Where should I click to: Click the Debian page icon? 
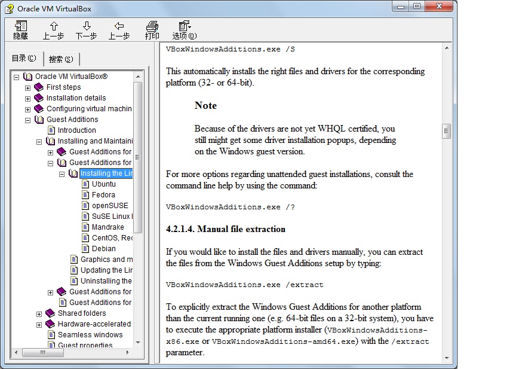(x=85, y=249)
